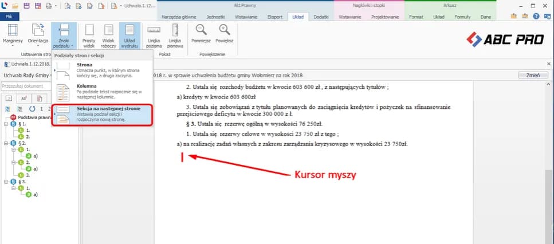Click the expand all tree icon
The image size is (554, 244).
(8, 109)
